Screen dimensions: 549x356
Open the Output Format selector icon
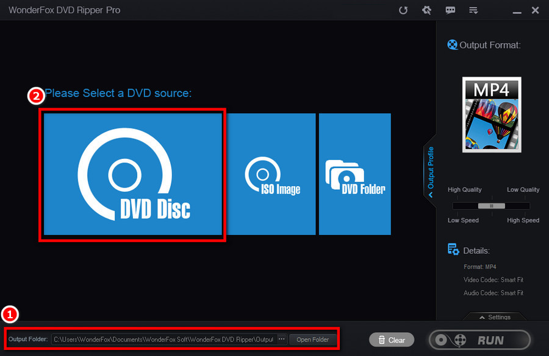point(452,44)
